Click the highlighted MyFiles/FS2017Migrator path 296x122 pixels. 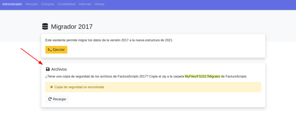pos(202,77)
